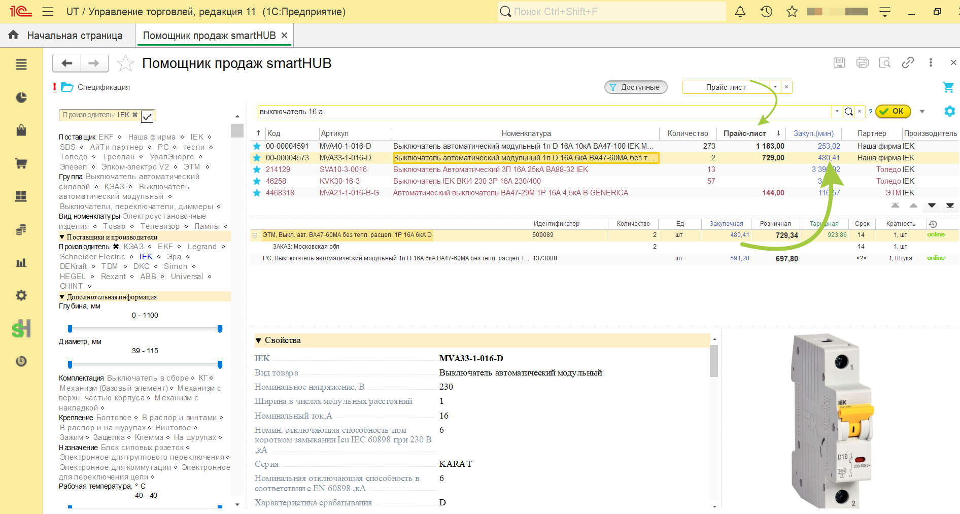The width and height of the screenshot is (960, 514).
Task: Click the preview document icon
Action: [x=885, y=62]
